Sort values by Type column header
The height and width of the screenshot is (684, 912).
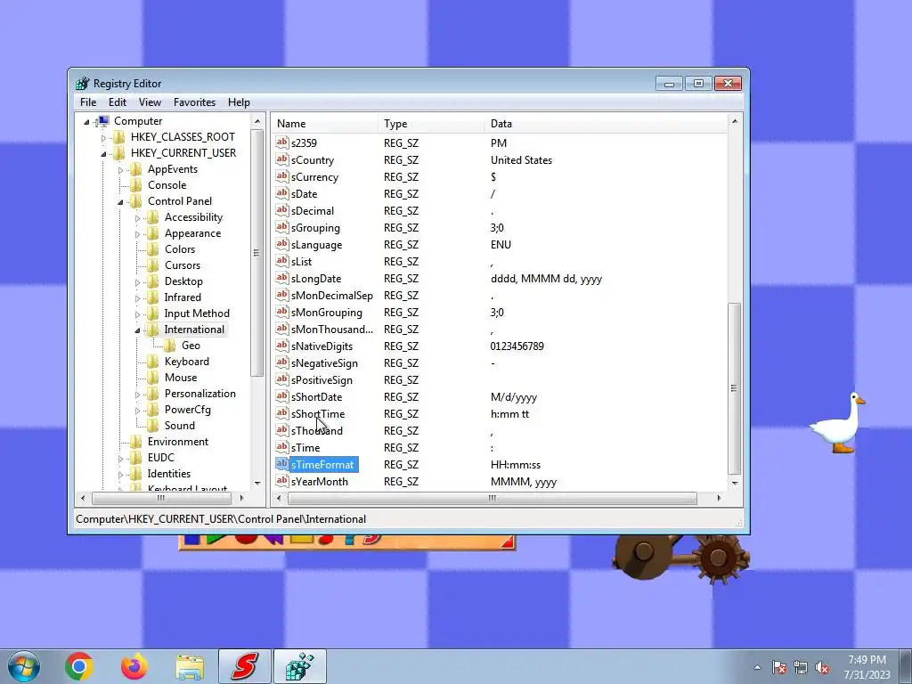tap(431, 123)
